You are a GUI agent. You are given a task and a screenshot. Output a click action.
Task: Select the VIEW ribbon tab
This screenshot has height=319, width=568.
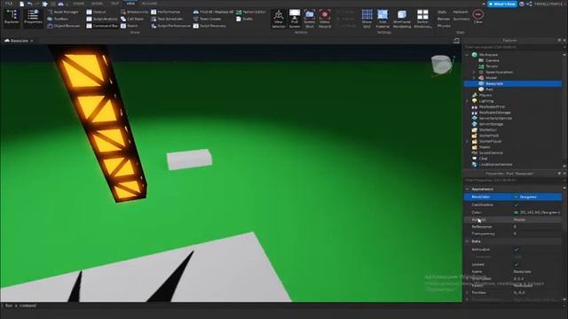click(130, 4)
